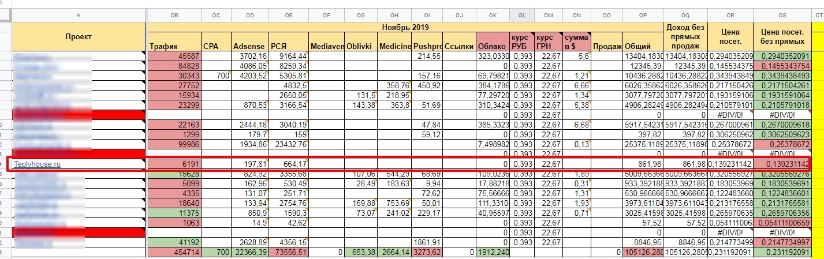Viewport: 824px width, 259px height.
Task: Select column header OK
Action: [x=494, y=16]
